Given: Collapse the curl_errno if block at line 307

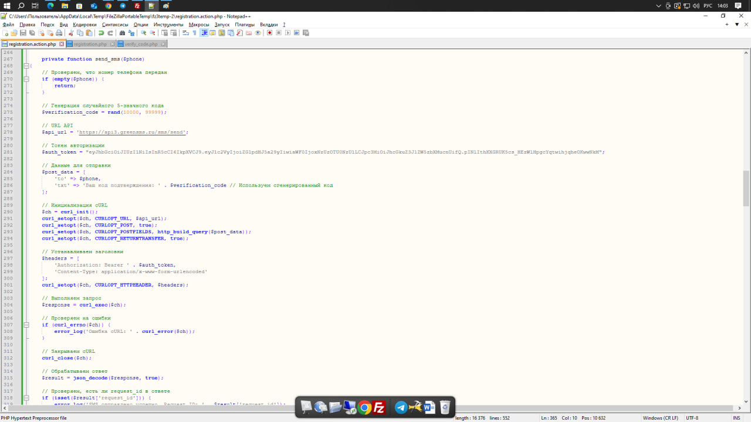Looking at the screenshot, I should [x=26, y=325].
